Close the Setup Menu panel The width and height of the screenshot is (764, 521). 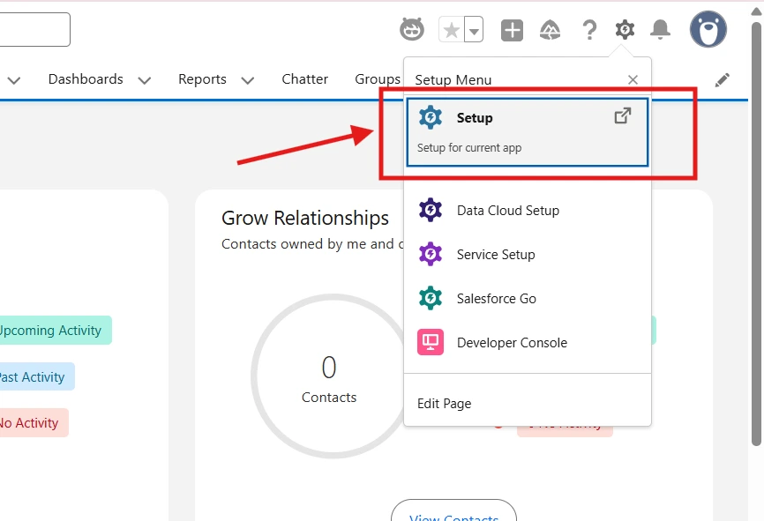pos(633,80)
